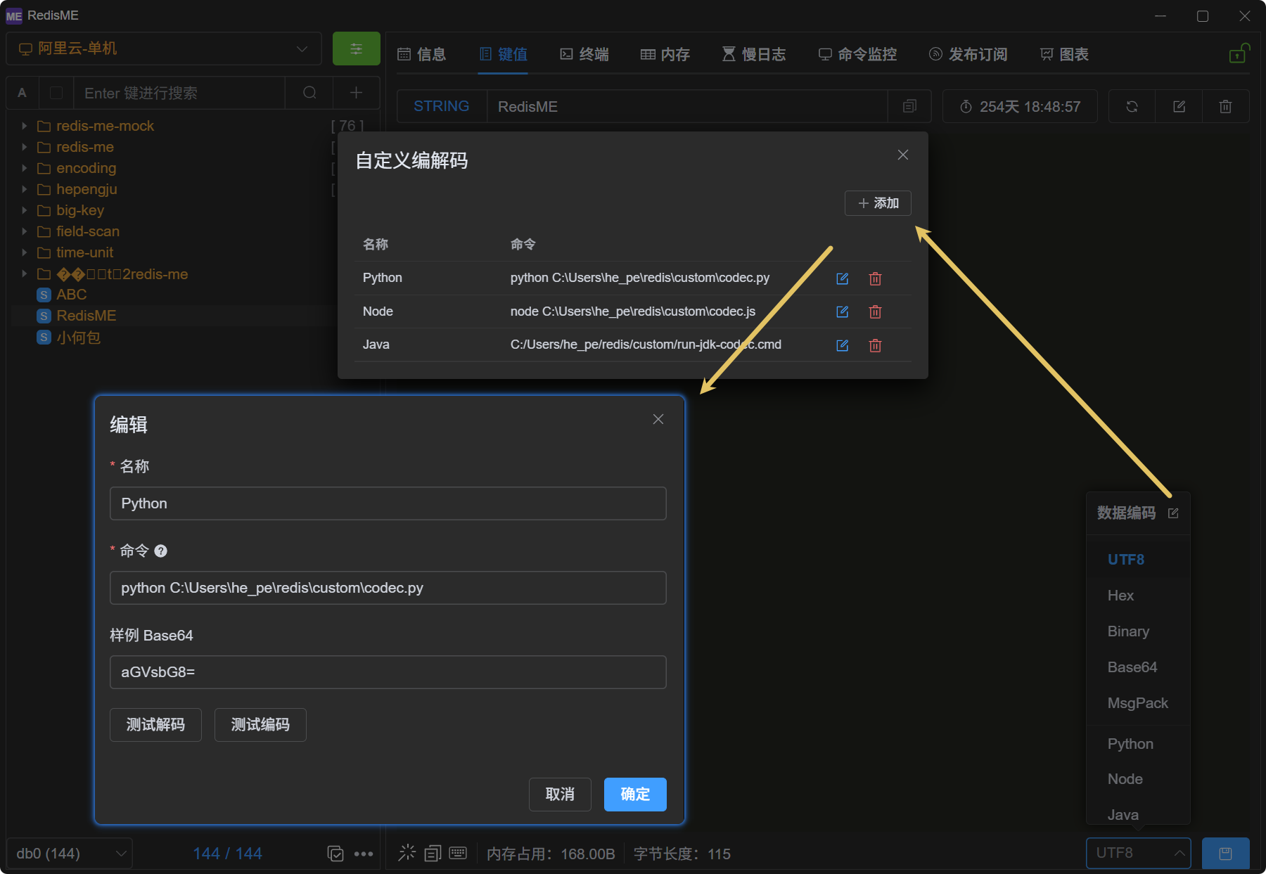Expand the redis-me folder
The width and height of the screenshot is (1266, 874).
click(x=24, y=147)
